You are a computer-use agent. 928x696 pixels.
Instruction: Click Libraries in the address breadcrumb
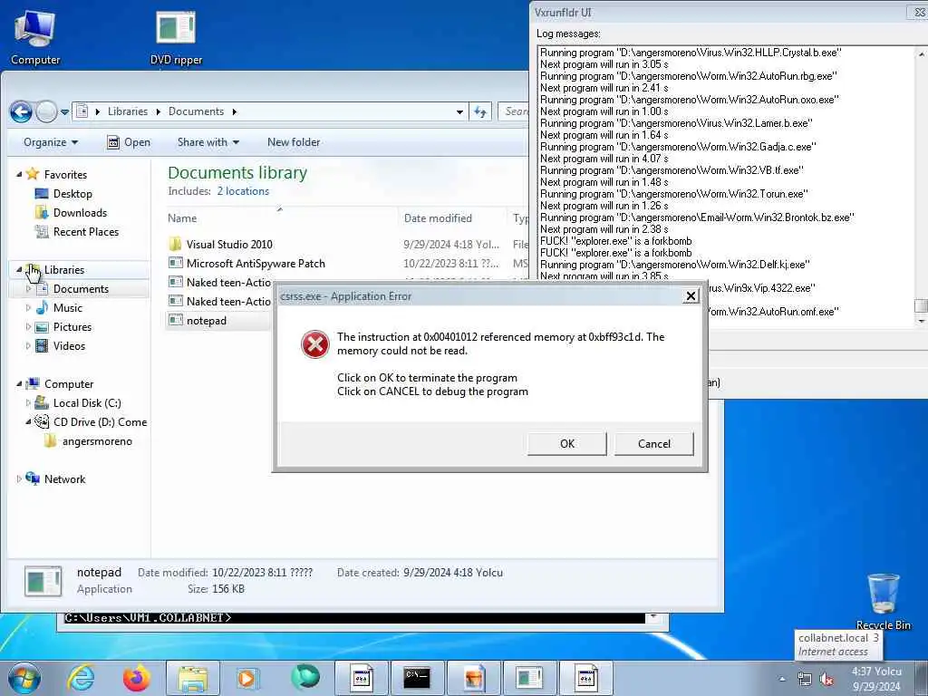127,111
